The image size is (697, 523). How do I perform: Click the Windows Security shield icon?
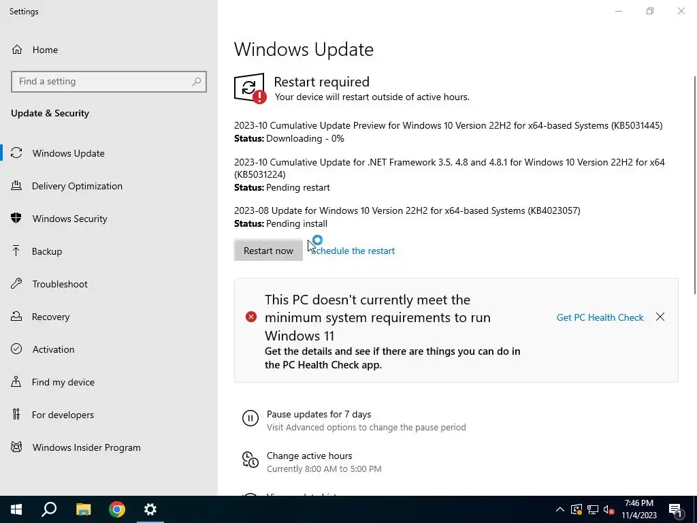[x=16, y=219]
